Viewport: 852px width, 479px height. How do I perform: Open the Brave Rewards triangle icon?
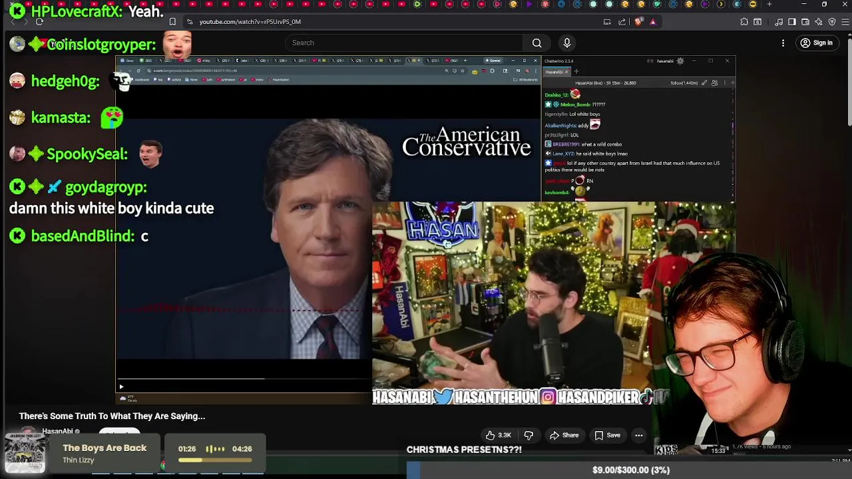point(653,22)
